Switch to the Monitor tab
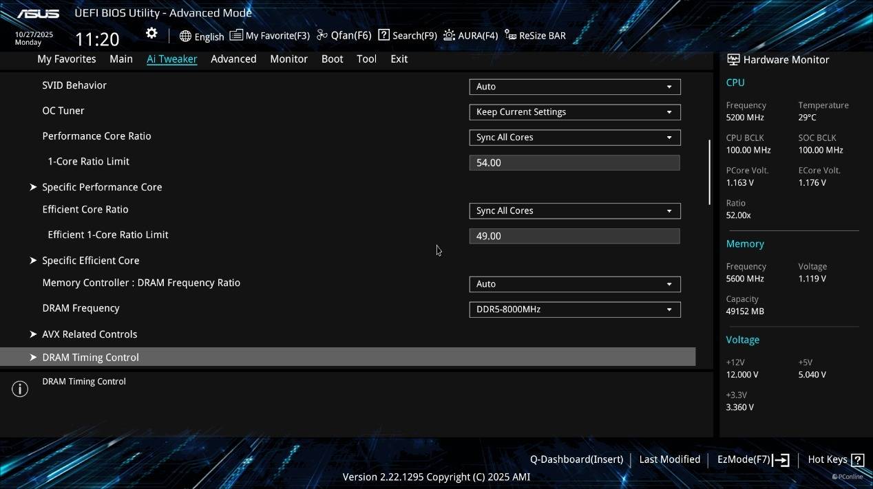The width and height of the screenshot is (873, 489). tap(288, 59)
